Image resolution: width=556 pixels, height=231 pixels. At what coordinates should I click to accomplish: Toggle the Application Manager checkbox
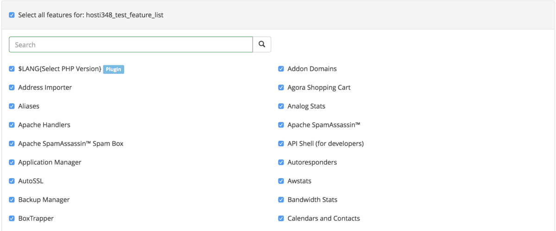click(12, 162)
